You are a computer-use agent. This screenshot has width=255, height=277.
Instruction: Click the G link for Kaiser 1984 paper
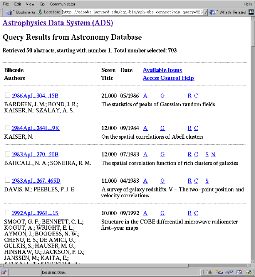(162, 128)
